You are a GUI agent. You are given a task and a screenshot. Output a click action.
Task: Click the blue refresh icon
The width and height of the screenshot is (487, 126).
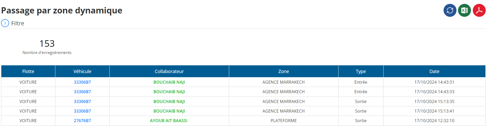[450, 10]
